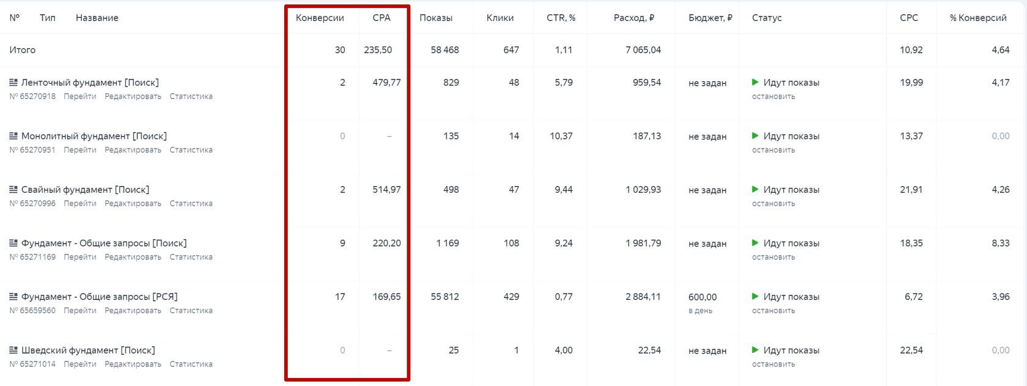Click campaign type icon for Ленточный фундамент
Image resolution: width=1027 pixels, height=386 pixels.
pos(13,82)
